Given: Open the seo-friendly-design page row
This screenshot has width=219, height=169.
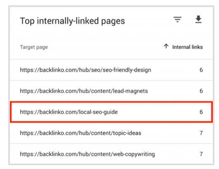Looking at the screenshot, I should [x=111, y=70].
